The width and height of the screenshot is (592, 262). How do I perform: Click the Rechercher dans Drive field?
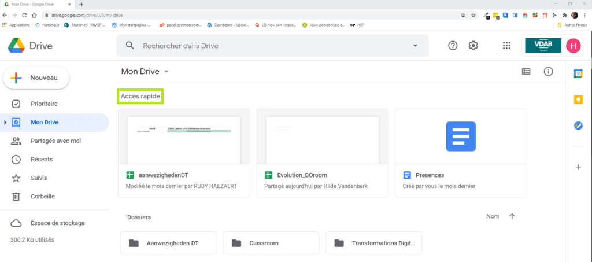[273, 46]
